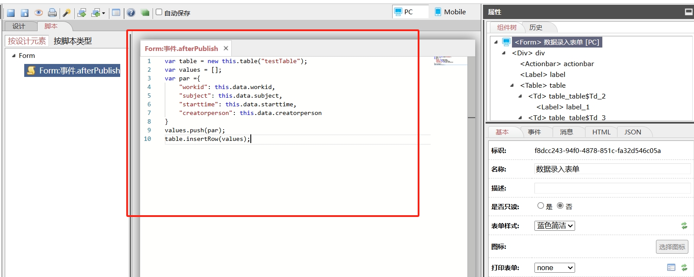Viewport: 694px width, 277px height.
Task: Collapse the <Td> table_table$Td_2 node arrow
Action: point(520,96)
